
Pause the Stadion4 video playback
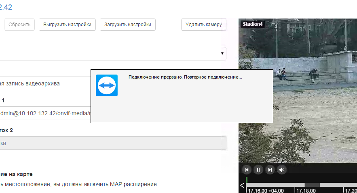[258, 170]
